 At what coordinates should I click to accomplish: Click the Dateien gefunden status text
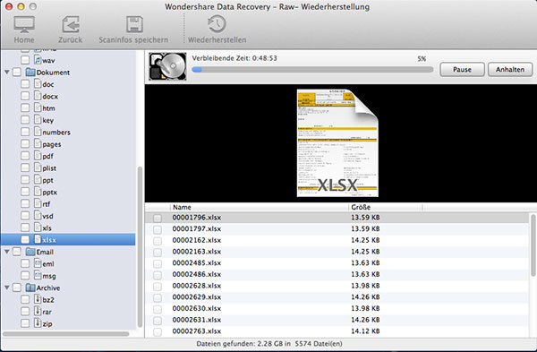pyautogui.click(x=269, y=343)
